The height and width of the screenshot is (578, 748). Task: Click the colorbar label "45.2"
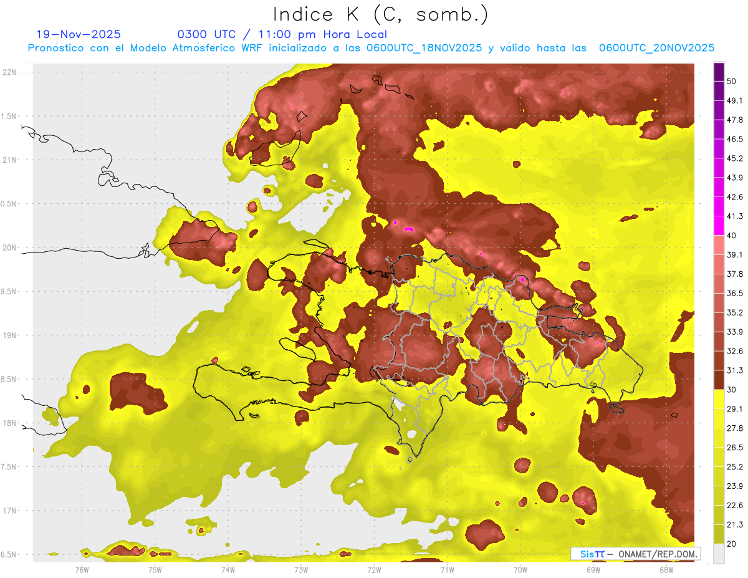[x=735, y=158]
